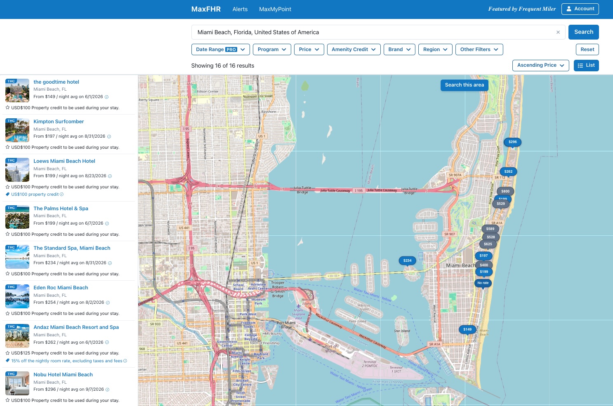This screenshot has width=613, height=406.
Task: Open the goodtime hotel listing
Action: point(56,82)
